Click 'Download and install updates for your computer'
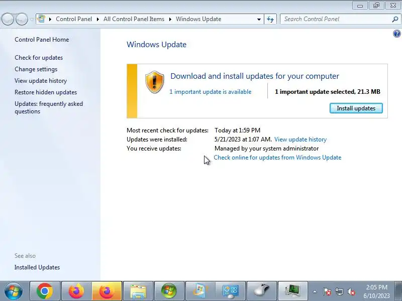 (255, 76)
